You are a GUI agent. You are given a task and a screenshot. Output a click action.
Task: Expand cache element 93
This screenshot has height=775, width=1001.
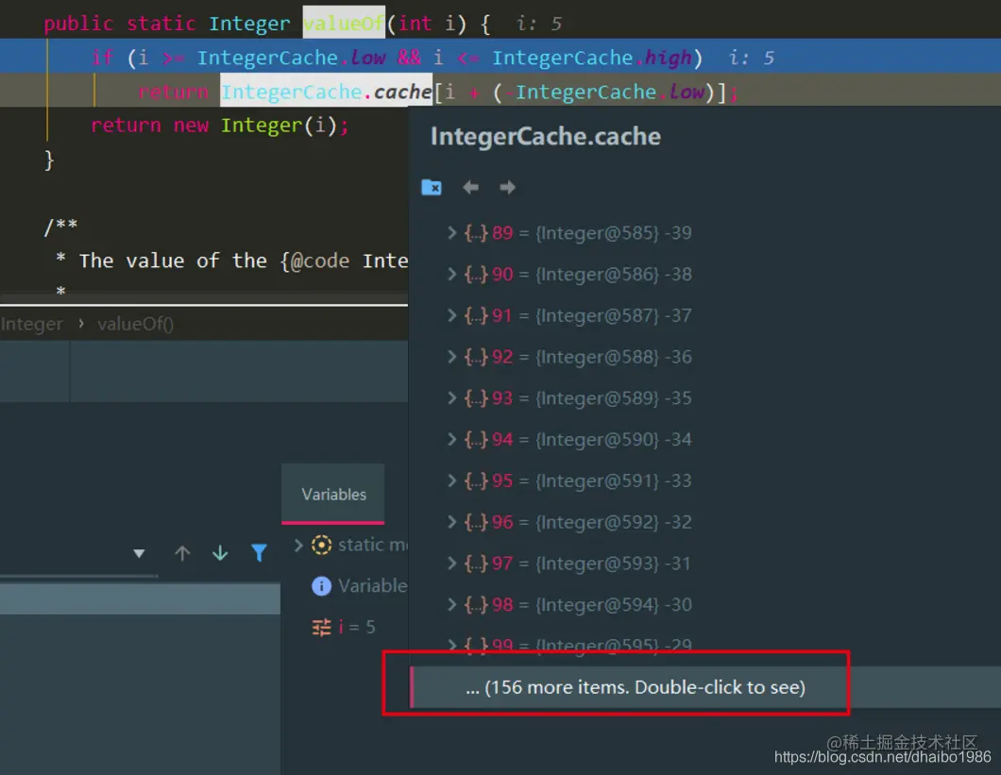452,397
